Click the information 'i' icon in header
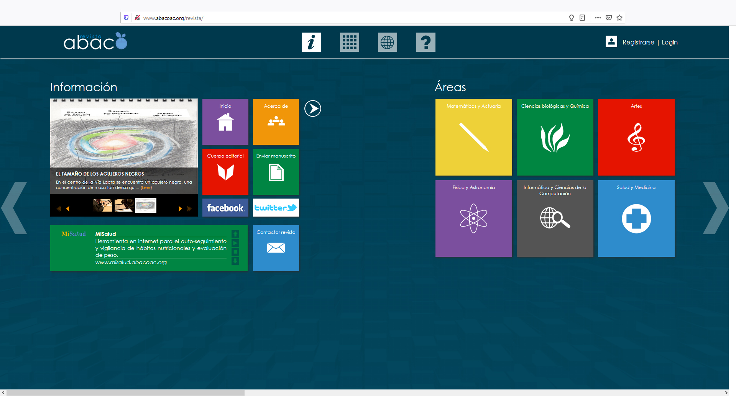736x414 pixels. tap(311, 42)
